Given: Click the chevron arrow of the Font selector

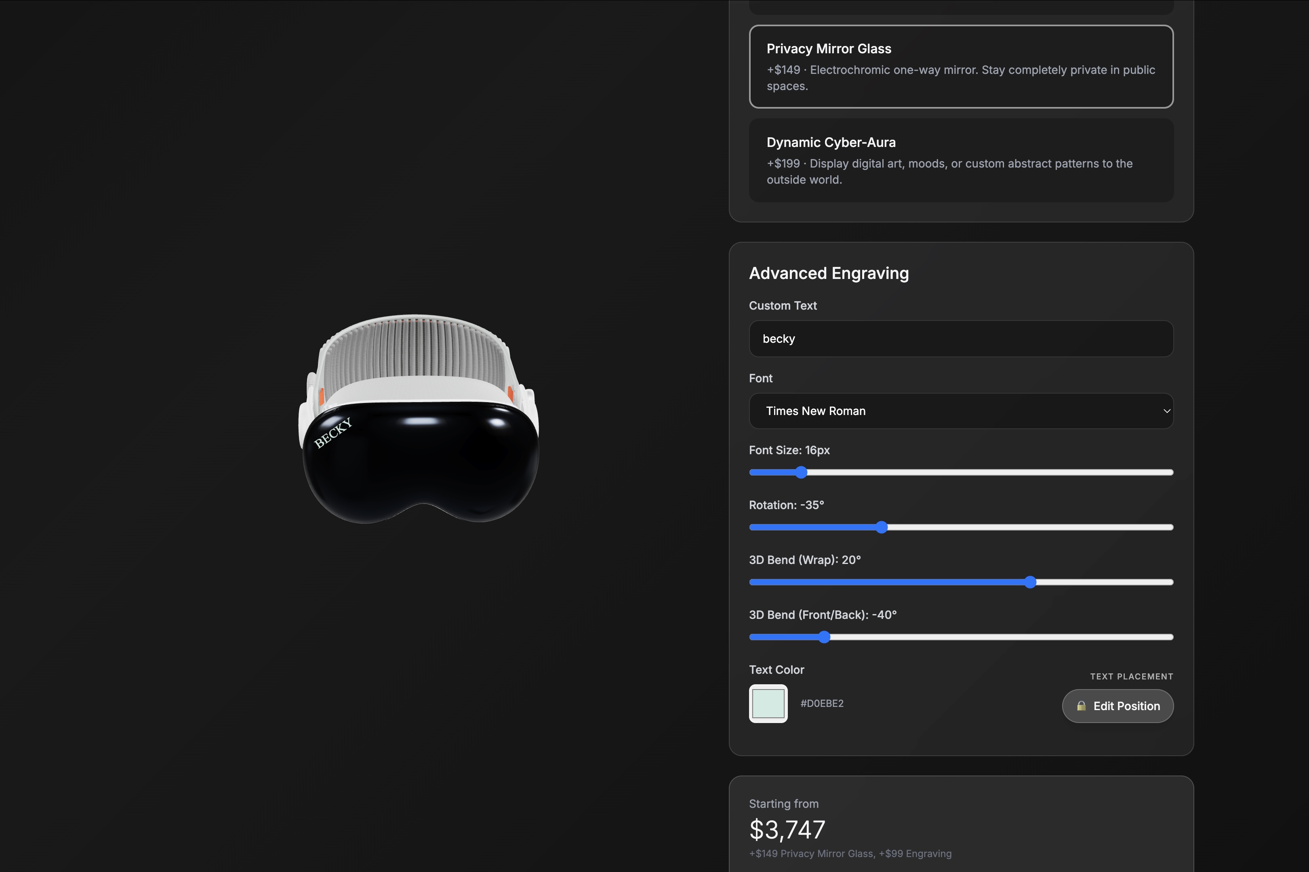Looking at the screenshot, I should (1166, 411).
